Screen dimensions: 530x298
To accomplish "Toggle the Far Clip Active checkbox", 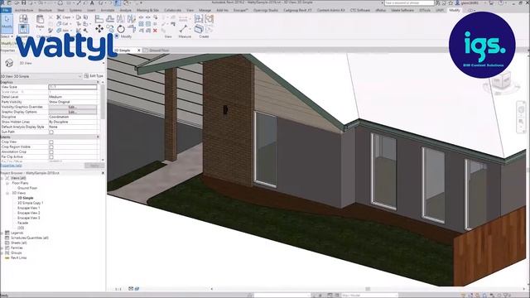I will (51, 156).
